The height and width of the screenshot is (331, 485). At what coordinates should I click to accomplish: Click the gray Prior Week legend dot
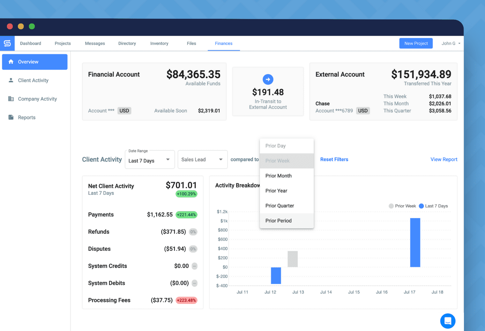(x=391, y=206)
